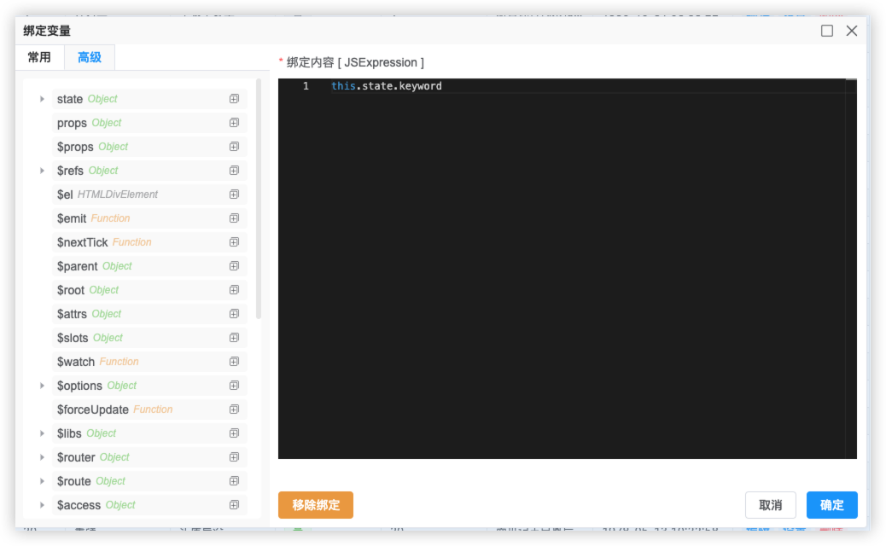886x546 pixels.
Task: Click the insert icon on the $route row
Action: point(234,481)
